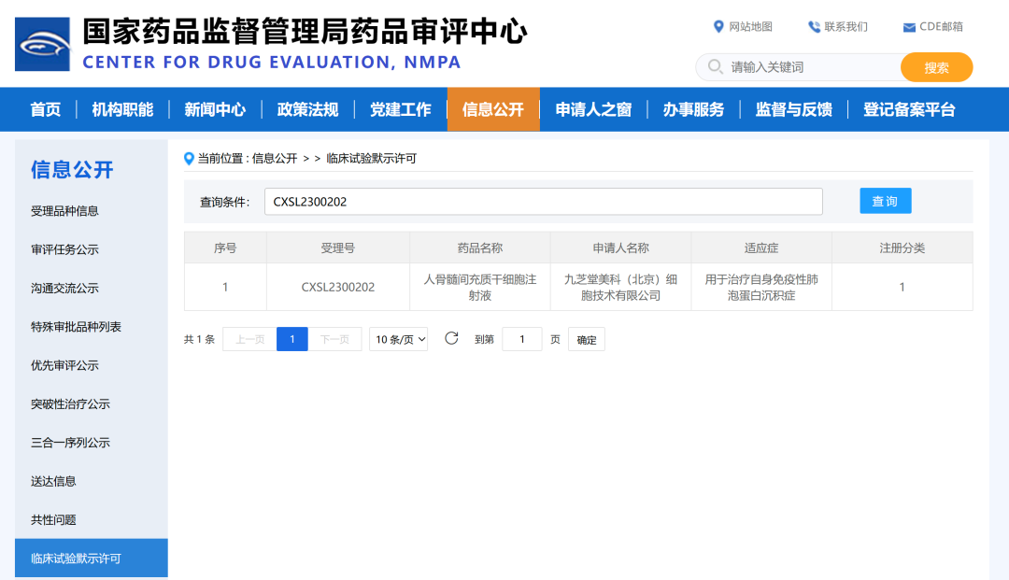This screenshot has height=580, width=1009.
Task: Select the 政策法规 tab
Action: tap(307, 108)
